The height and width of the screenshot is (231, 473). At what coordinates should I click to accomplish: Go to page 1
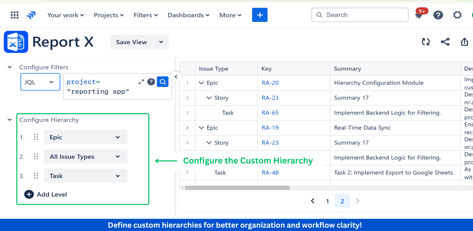(x=328, y=201)
